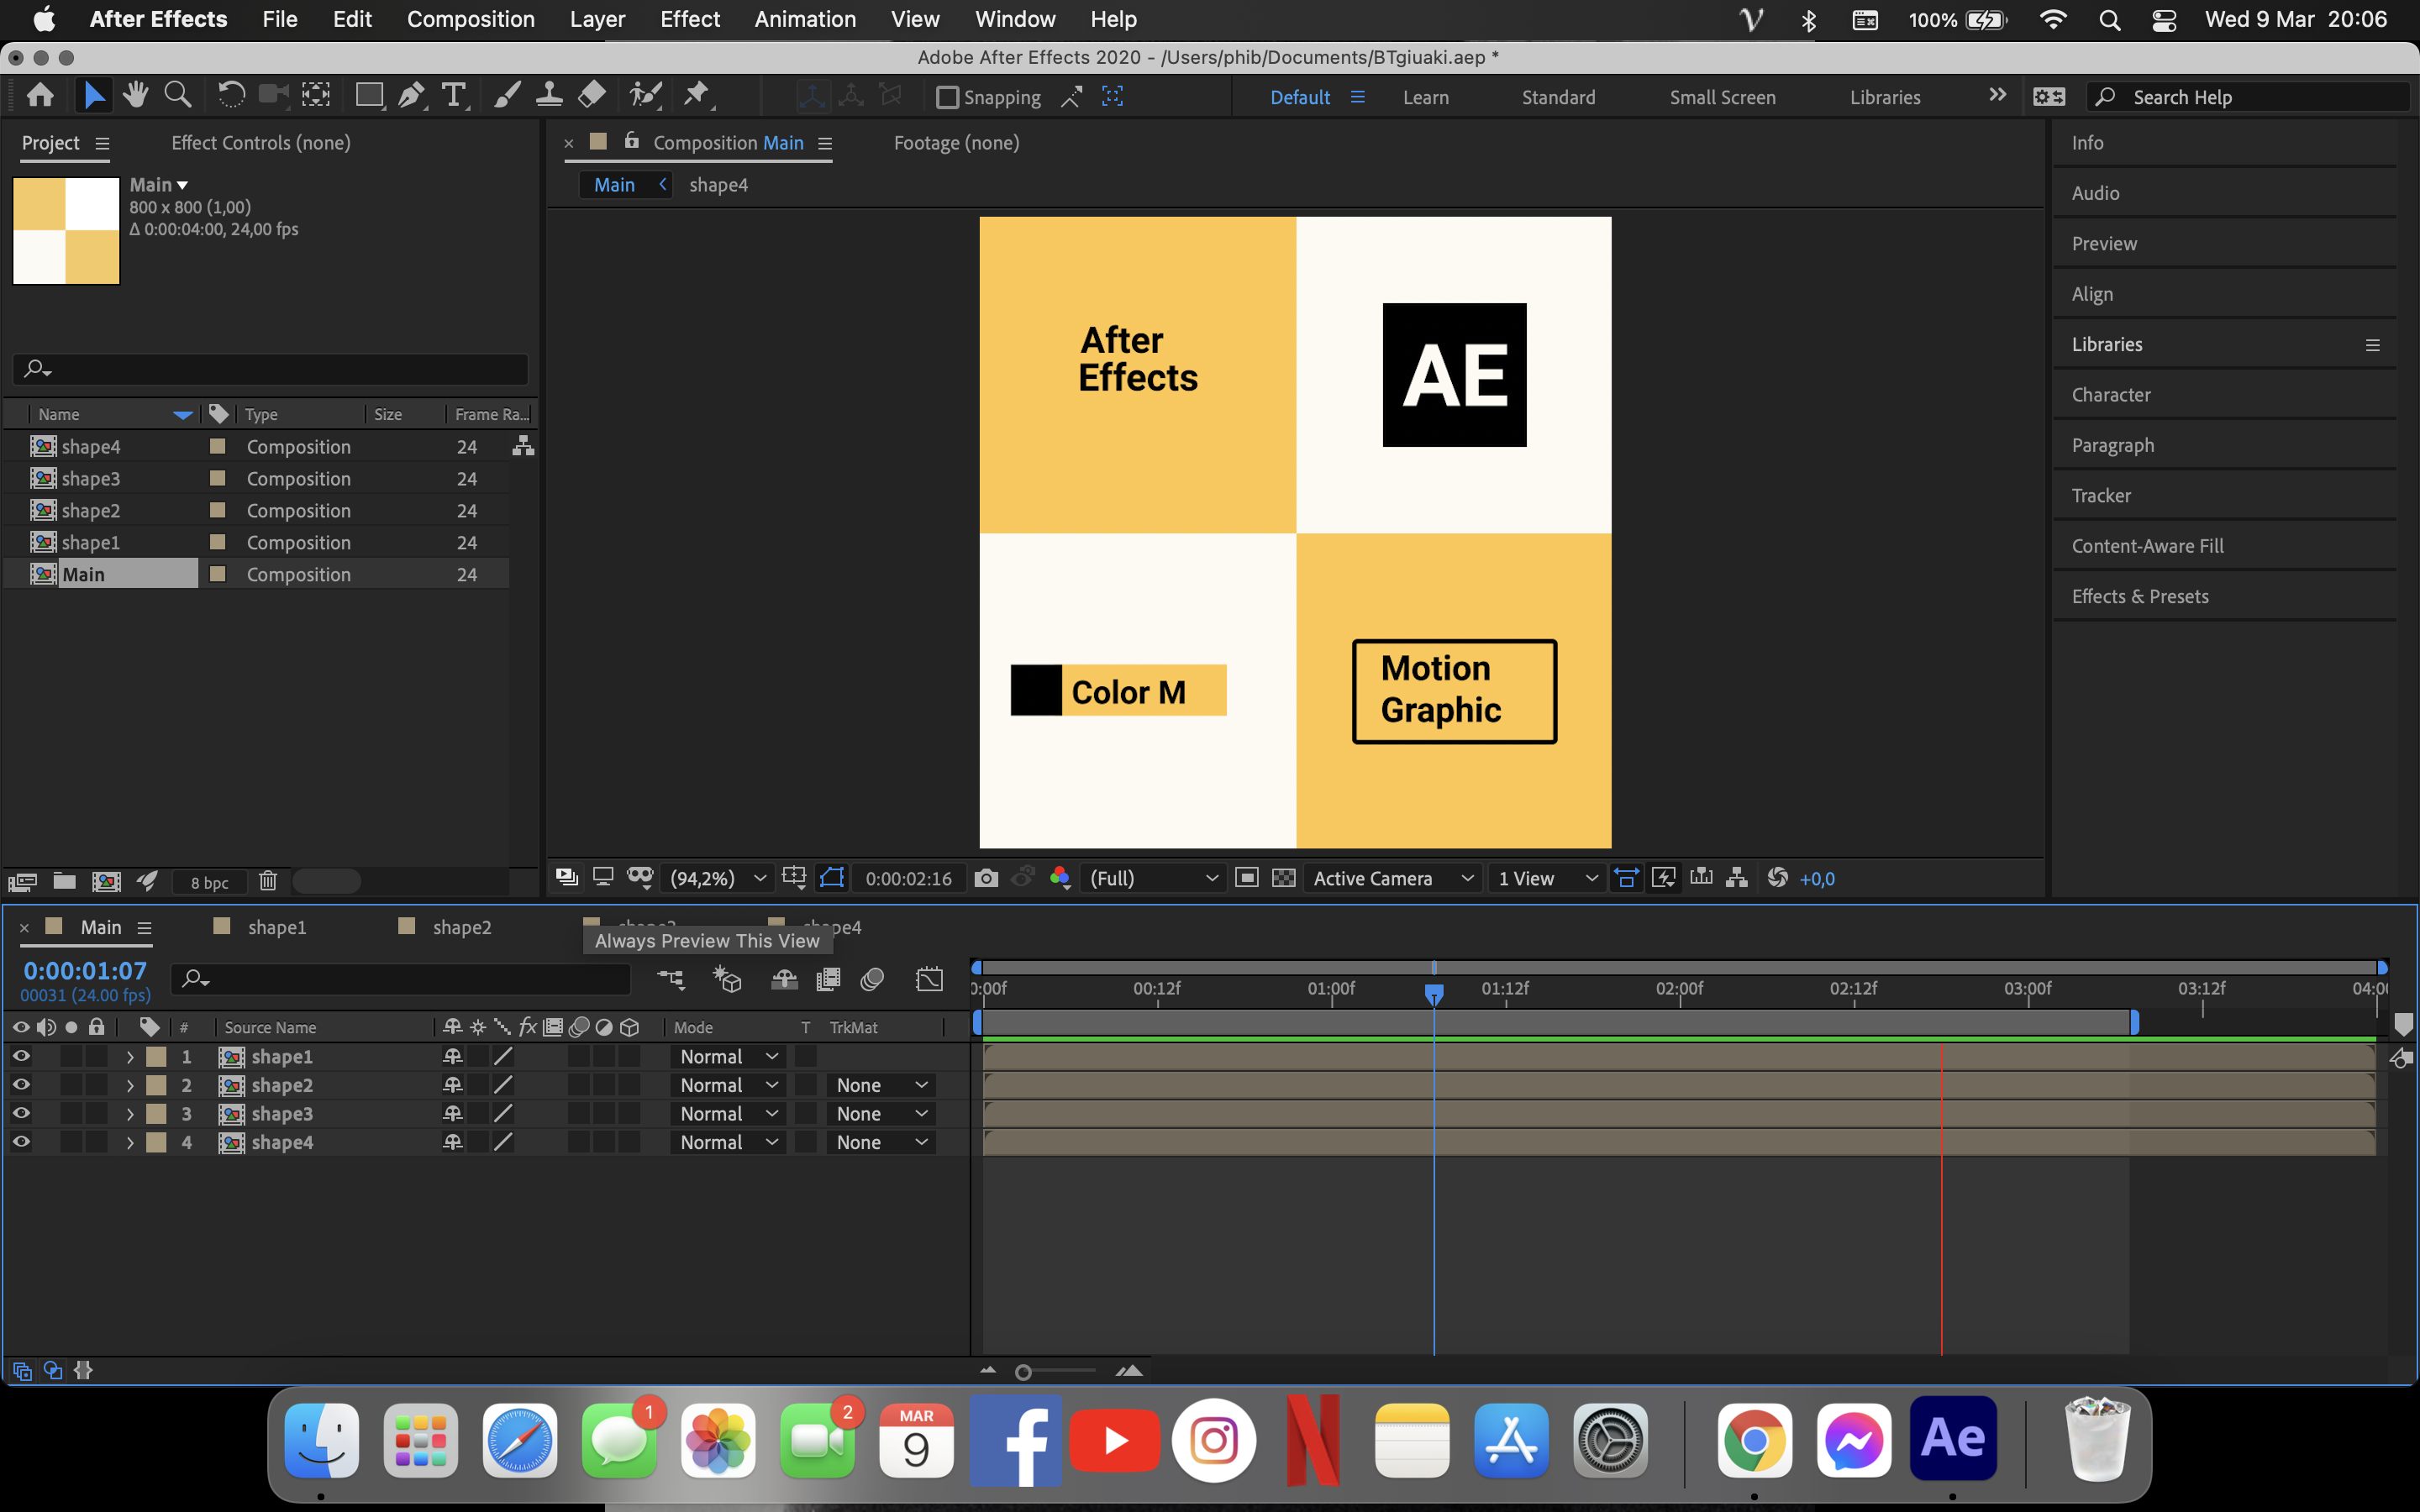Screen dimensions: 2420x1512
Task: Switch to the Effect Controls tab
Action: click(261, 143)
